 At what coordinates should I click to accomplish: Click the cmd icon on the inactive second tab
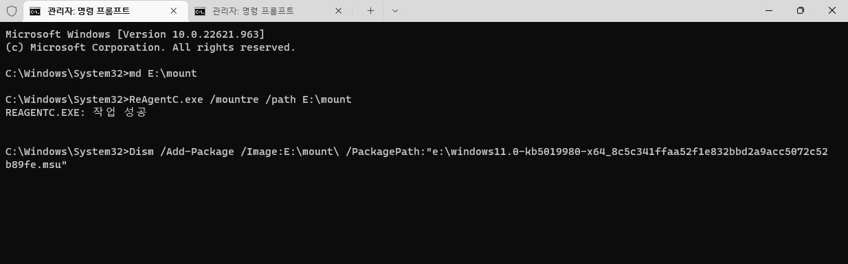(x=200, y=11)
